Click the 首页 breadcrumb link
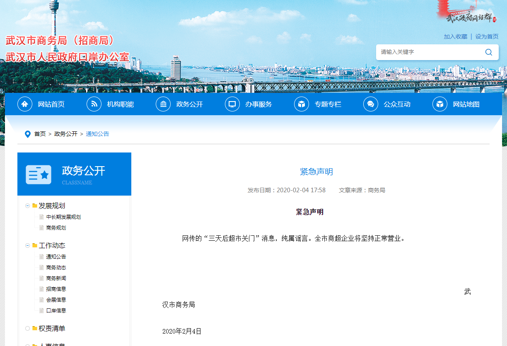Viewport: 507px width, 346px height. pos(40,134)
